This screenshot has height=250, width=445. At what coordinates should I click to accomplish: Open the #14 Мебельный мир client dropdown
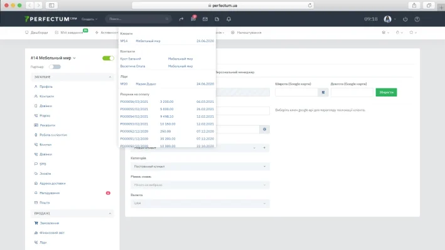pyautogui.click(x=53, y=58)
